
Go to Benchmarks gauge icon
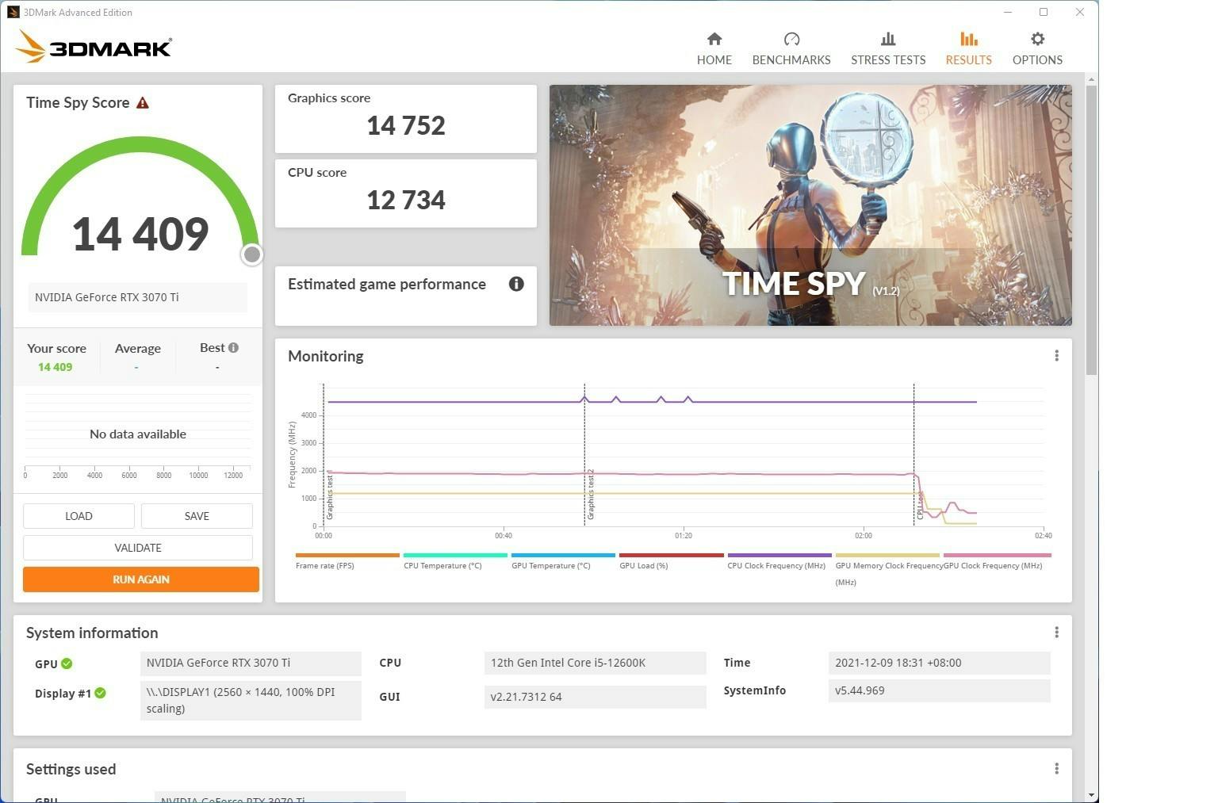791,40
